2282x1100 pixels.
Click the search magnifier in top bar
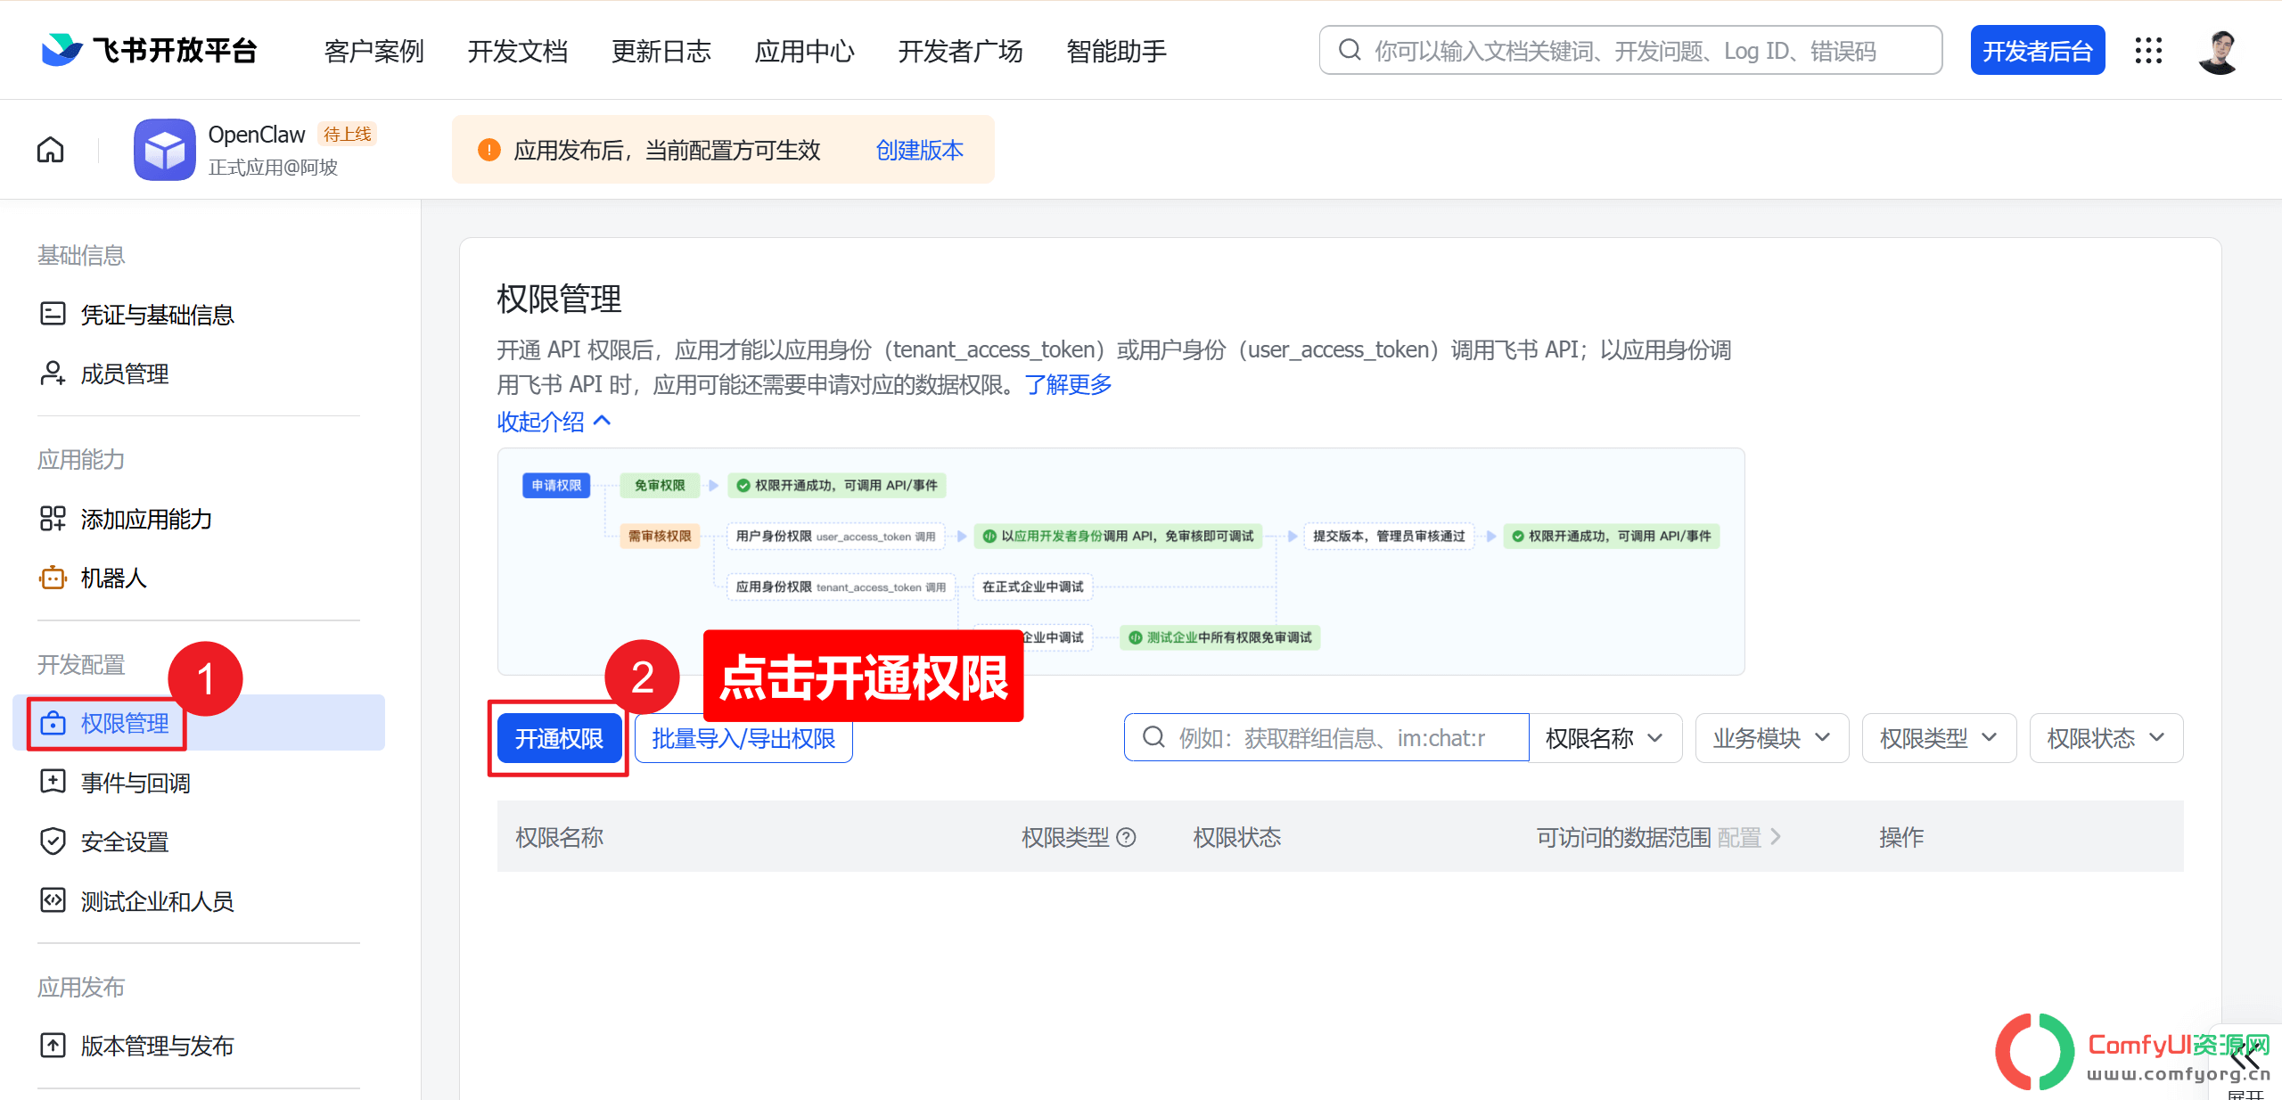[1350, 50]
